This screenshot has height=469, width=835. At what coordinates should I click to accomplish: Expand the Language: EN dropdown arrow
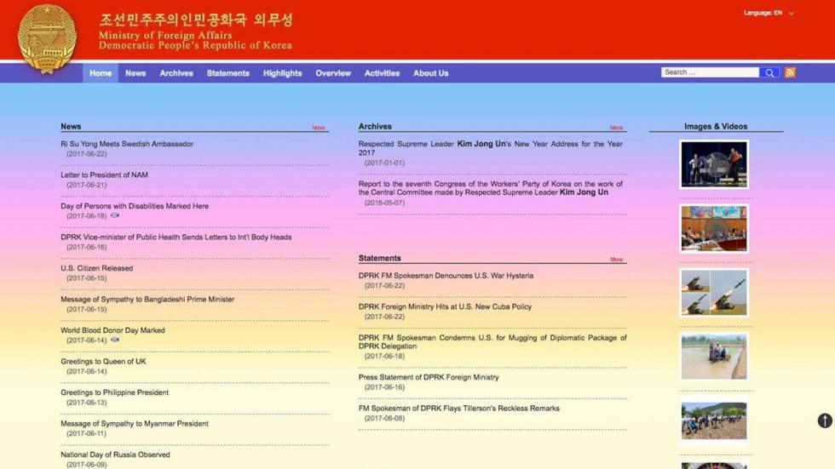click(792, 14)
